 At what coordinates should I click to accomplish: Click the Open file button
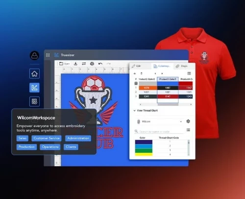tap(64, 64)
